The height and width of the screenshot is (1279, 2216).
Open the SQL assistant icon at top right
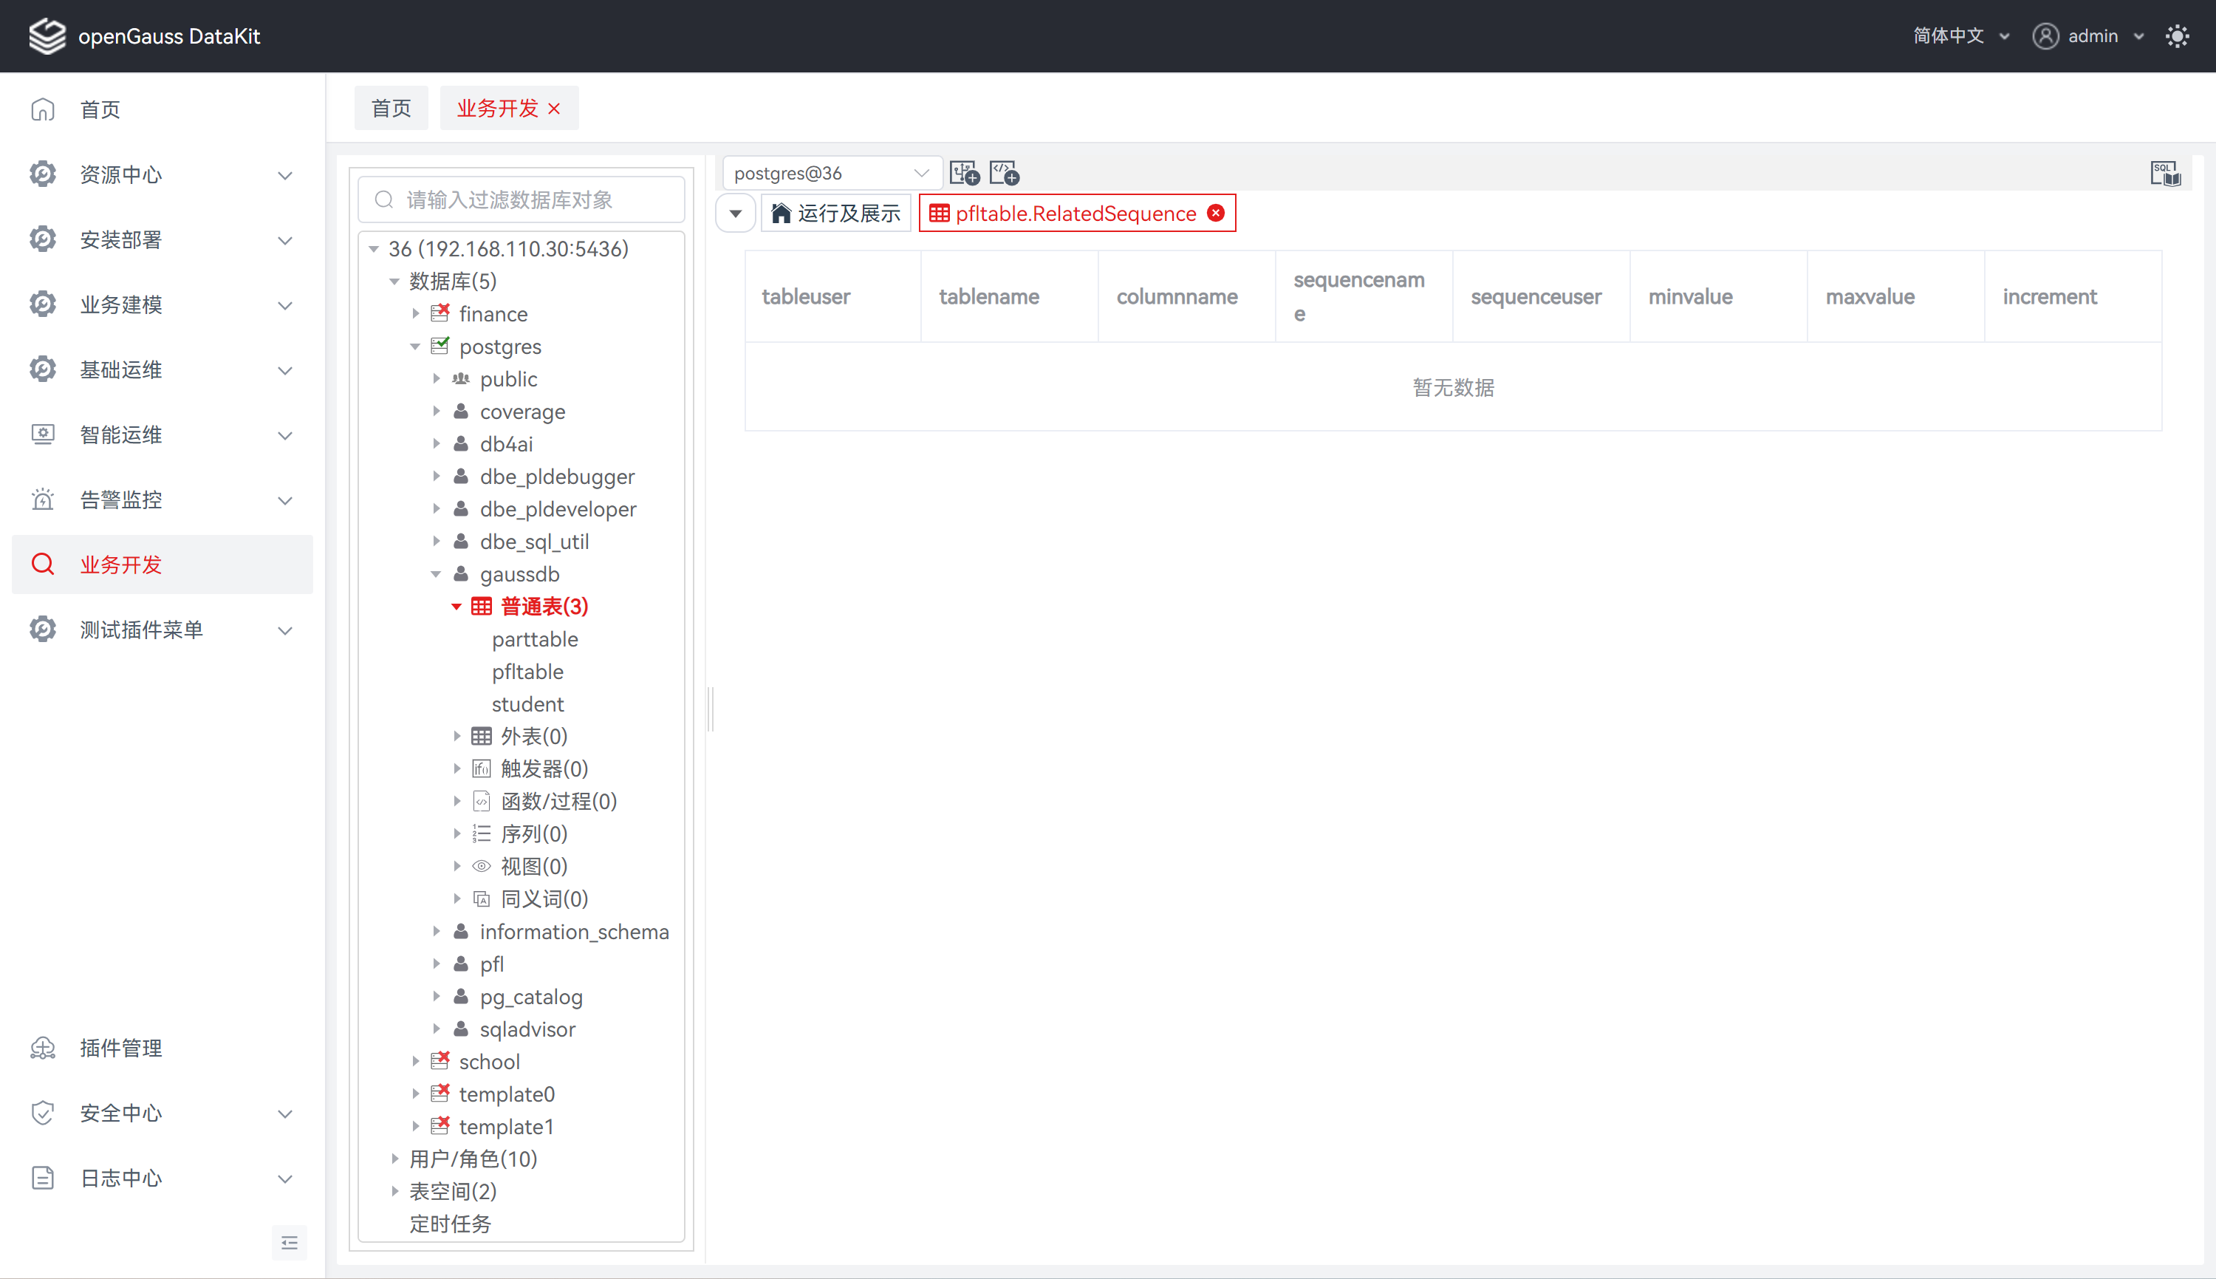[x=2165, y=173]
